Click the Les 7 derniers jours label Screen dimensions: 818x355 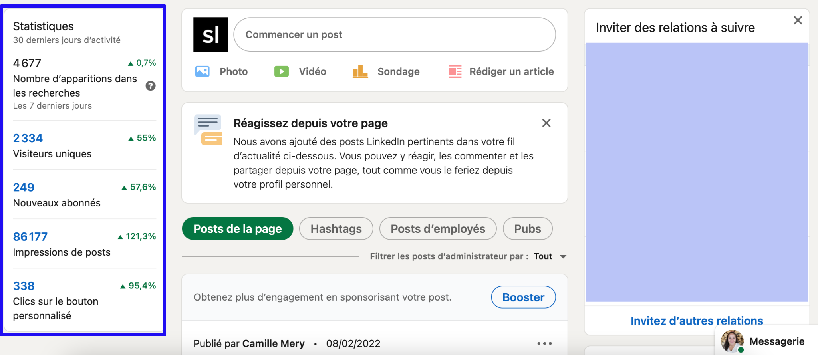(x=52, y=106)
